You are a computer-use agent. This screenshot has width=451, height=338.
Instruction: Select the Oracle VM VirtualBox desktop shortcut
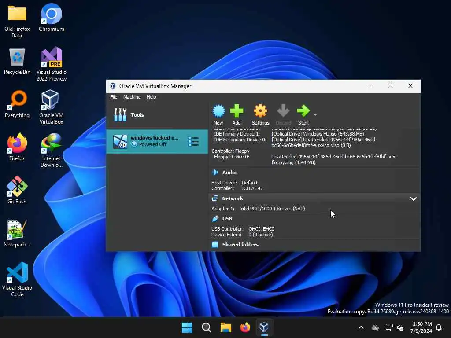(51, 107)
